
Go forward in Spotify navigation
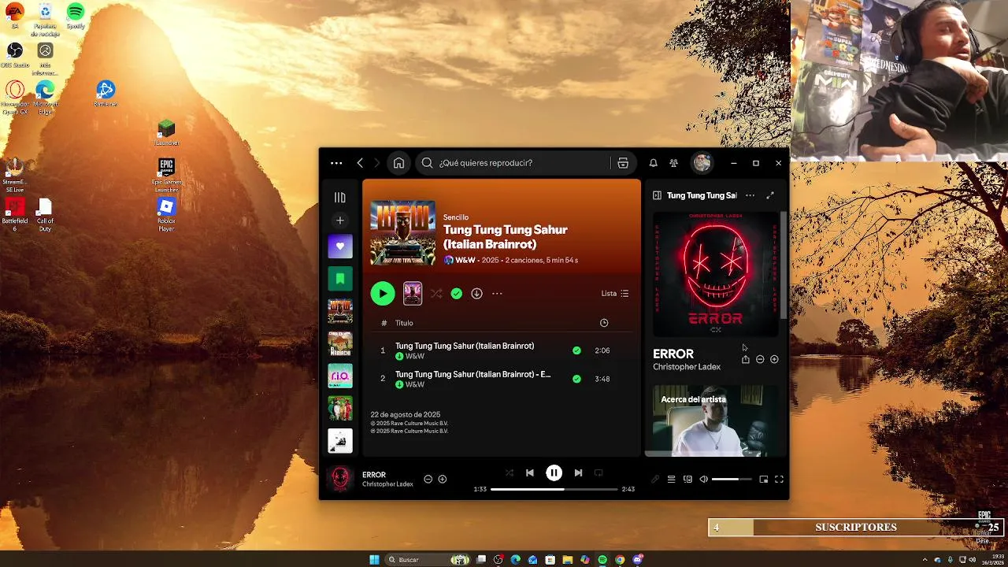pos(376,163)
